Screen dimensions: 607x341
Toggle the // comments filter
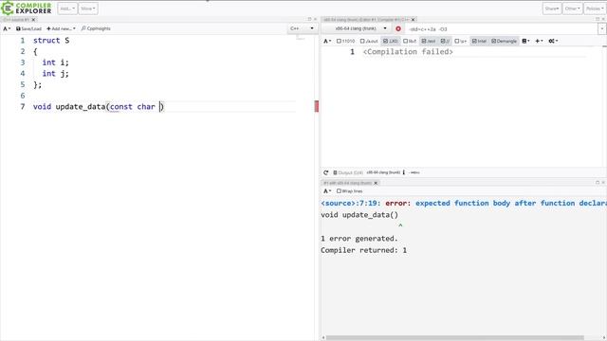445,41
